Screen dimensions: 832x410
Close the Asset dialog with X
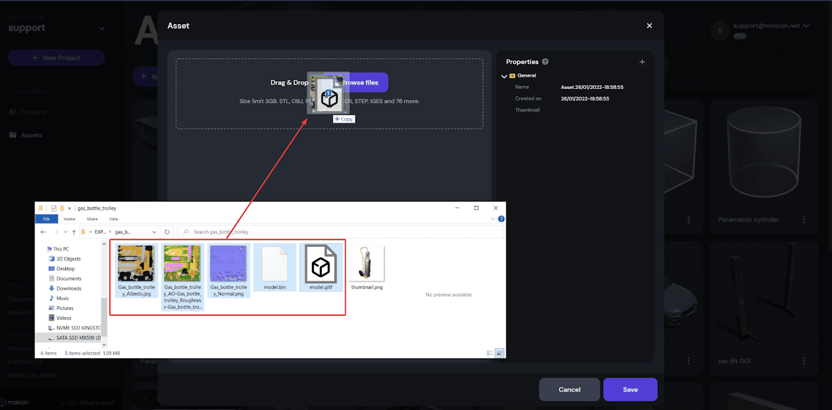(649, 26)
